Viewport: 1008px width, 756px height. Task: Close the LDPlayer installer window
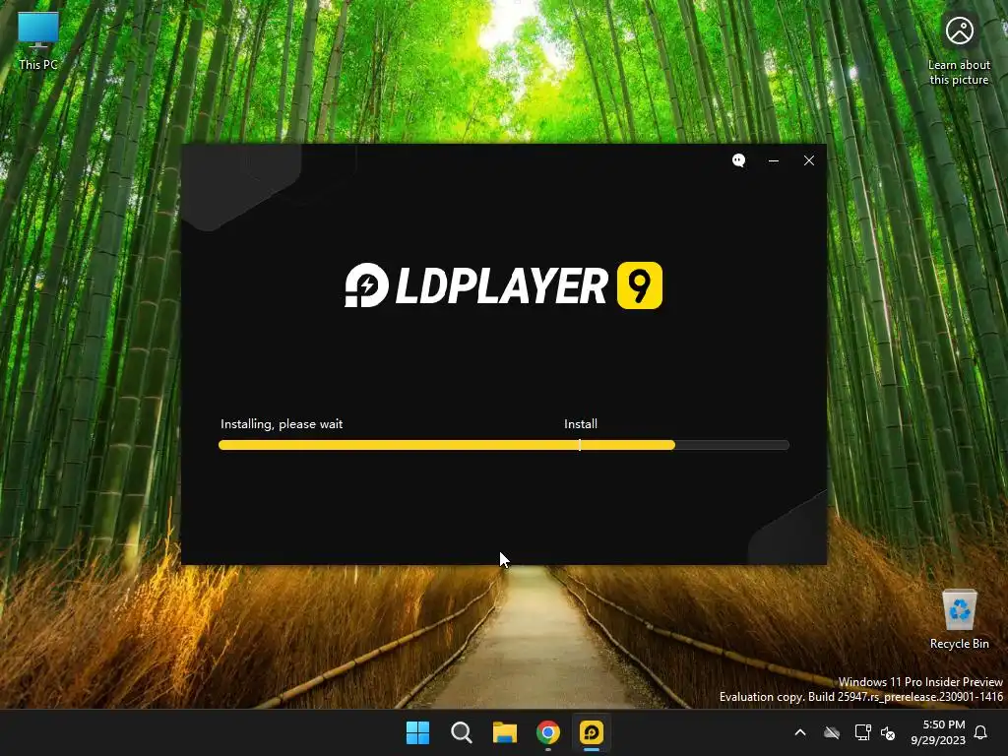(x=809, y=160)
